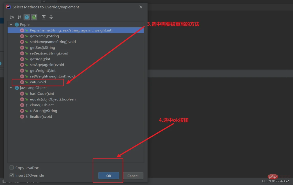Close the Select Methods dialog

(x=141, y=7)
